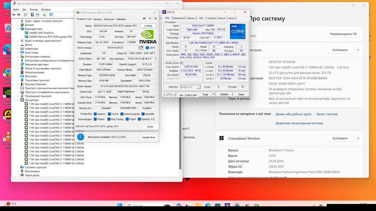Click the Forward arrow in Device Manager toolbar
This screenshot has height=211, width=376.
19,15
